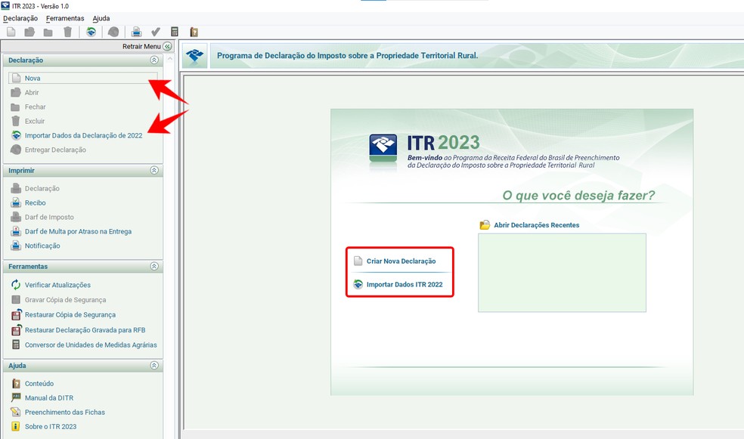Screen dimensions: 744x439
Task: Select the checkmark verification toolbar icon
Action: click(155, 32)
